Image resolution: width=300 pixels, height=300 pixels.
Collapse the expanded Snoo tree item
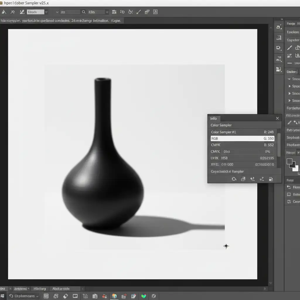289,79
